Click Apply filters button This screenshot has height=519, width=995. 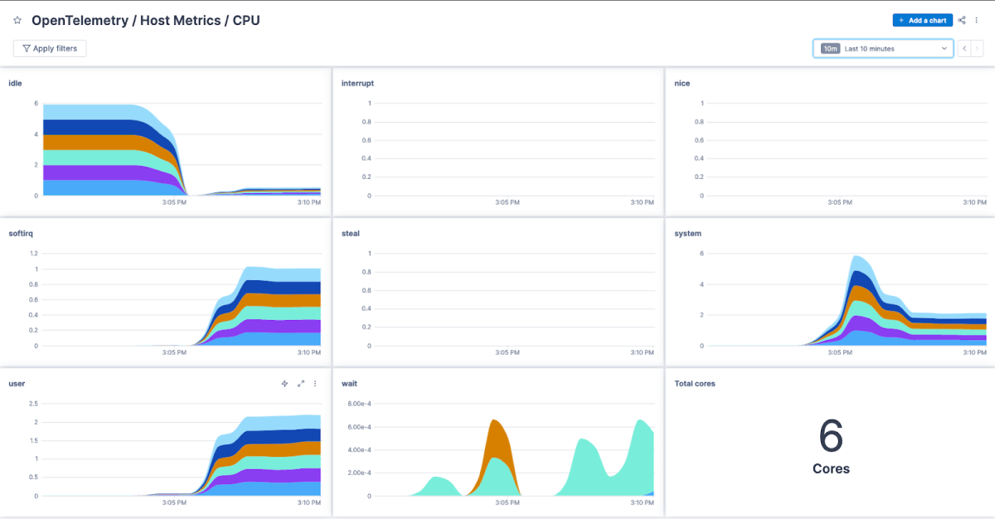point(50,49)
